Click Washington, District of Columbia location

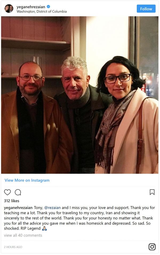[x=42, y=11]
